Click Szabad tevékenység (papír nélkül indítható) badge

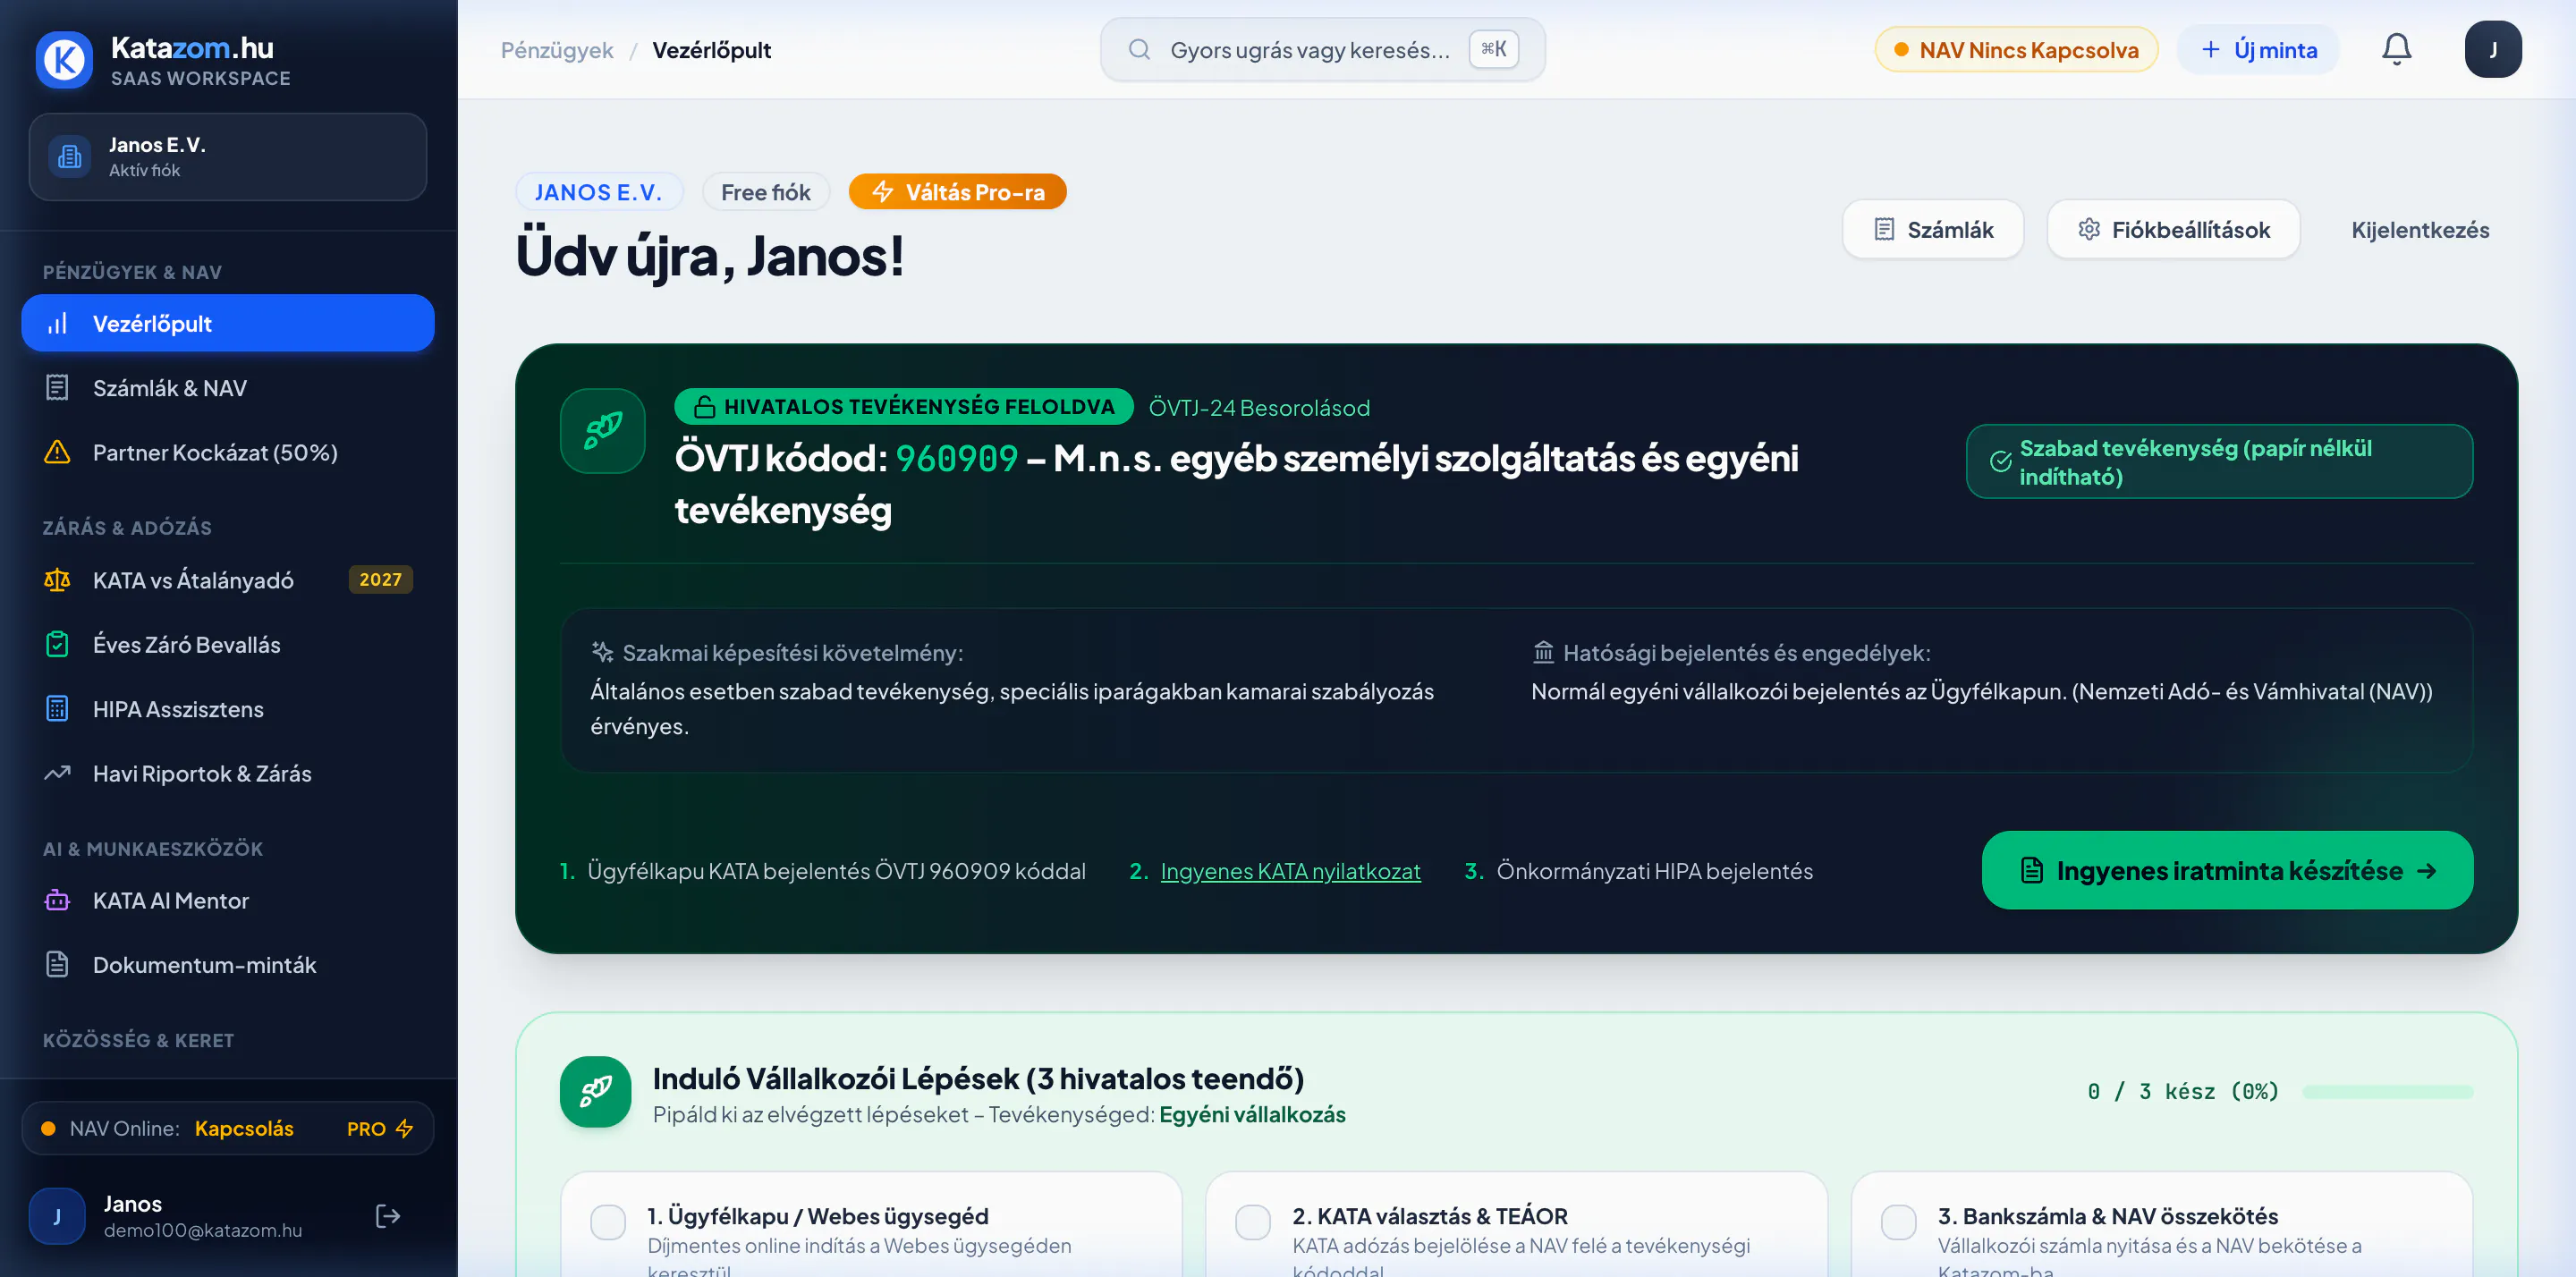2219,462
